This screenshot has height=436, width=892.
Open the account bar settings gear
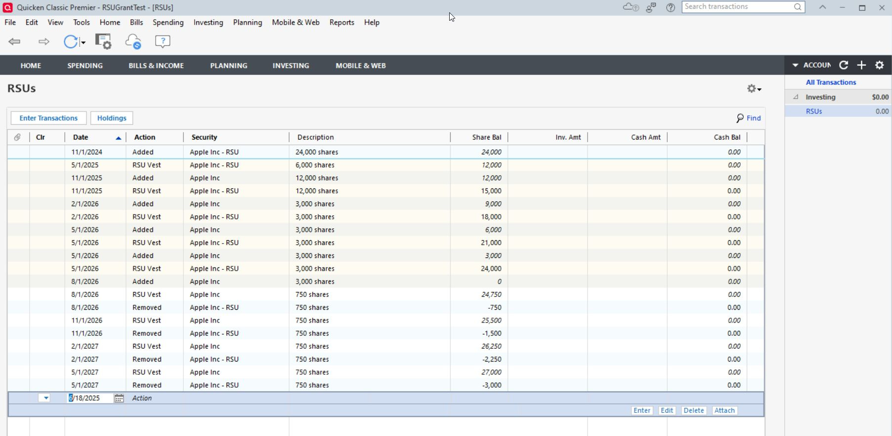point(880,65)
